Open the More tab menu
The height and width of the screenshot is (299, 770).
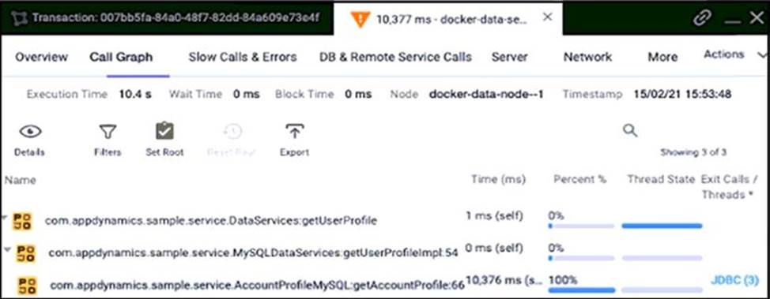click(x=662, y=57)
